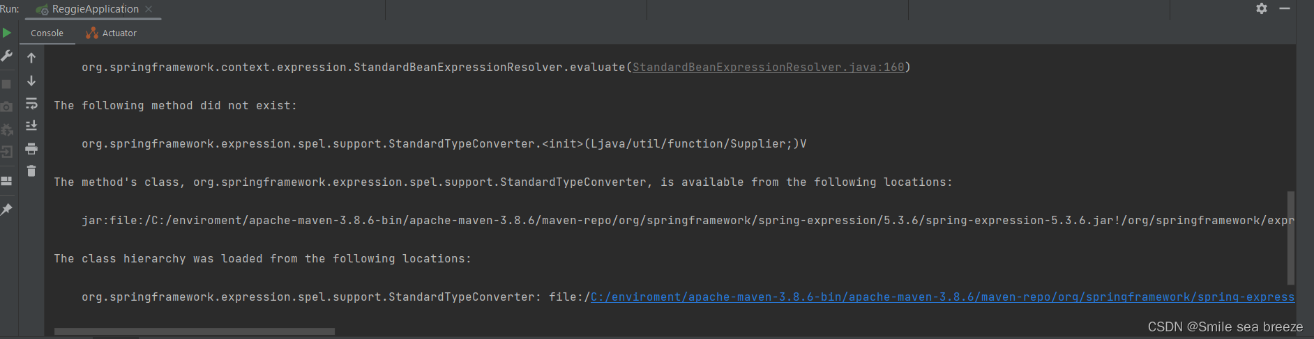The image size is (1314, 339).
Task: Open run configuration via the wrench icon
Action: 7,56
